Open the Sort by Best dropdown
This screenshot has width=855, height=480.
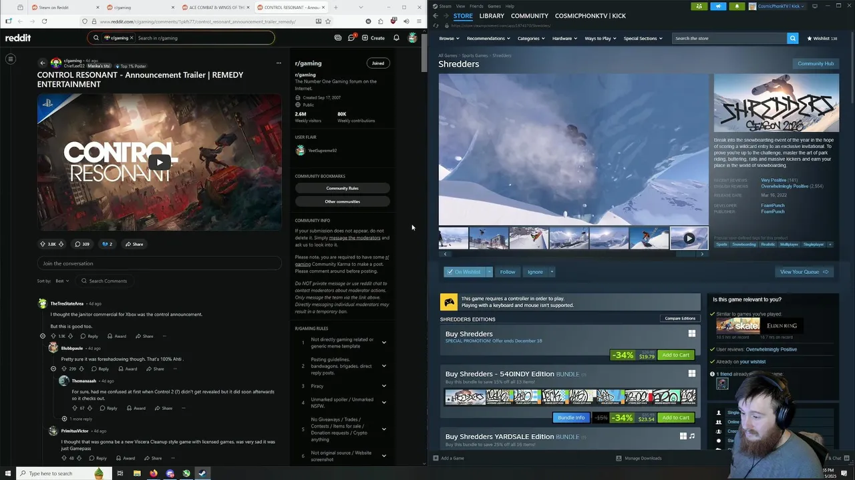62,281
